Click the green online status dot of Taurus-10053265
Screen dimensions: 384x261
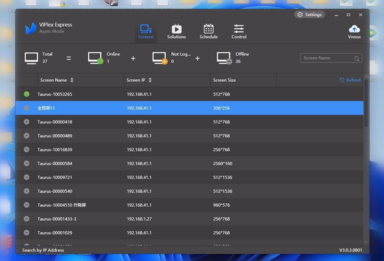[x=26, y=94]
